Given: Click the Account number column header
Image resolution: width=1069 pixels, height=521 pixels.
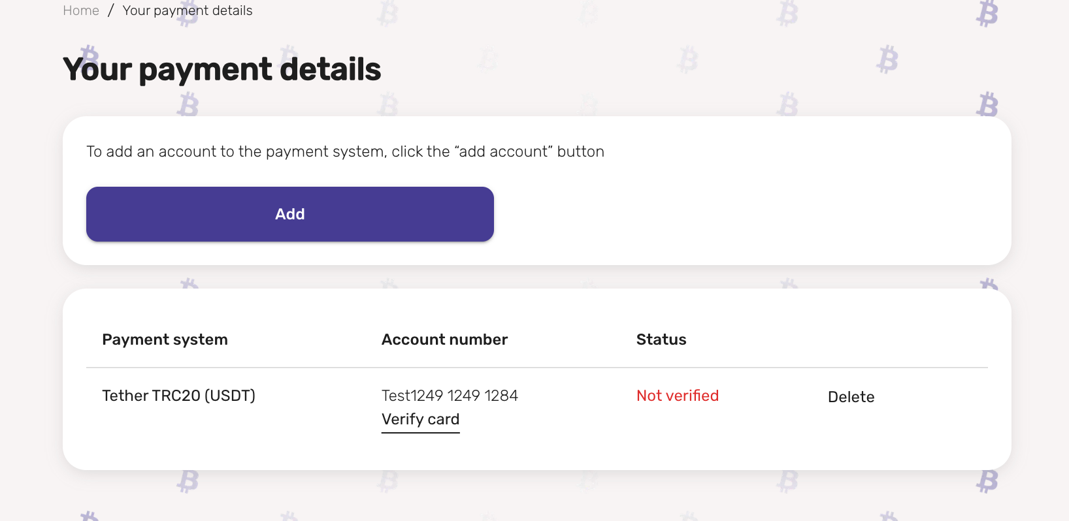Looking at the screenshot, I should pos(444,339).
